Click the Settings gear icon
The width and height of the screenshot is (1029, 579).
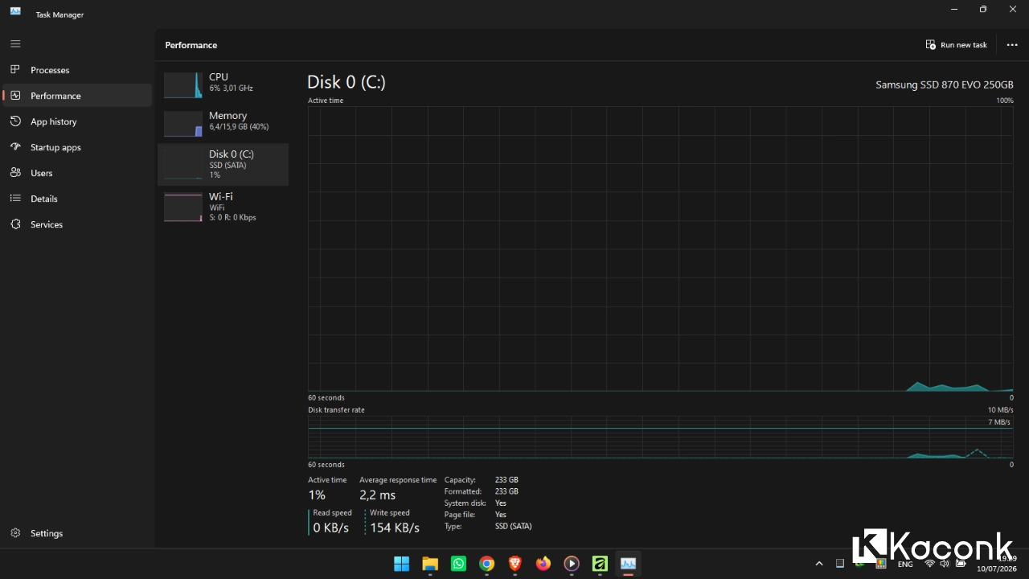click(x=15, y=533)
